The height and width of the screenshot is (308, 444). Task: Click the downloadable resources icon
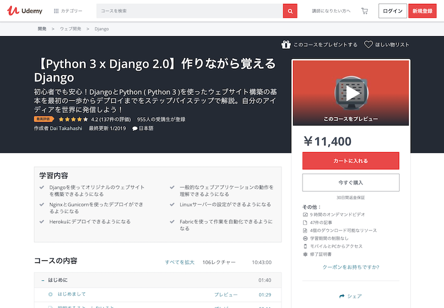(305, 230)
